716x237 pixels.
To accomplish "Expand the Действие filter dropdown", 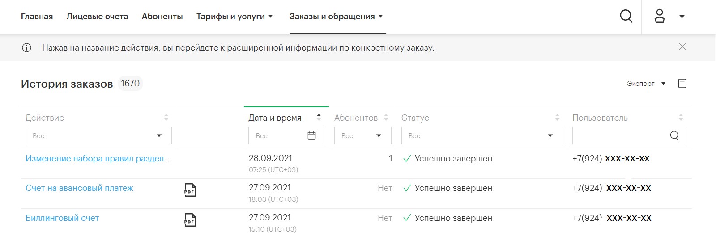I will (x=98, y=135).
